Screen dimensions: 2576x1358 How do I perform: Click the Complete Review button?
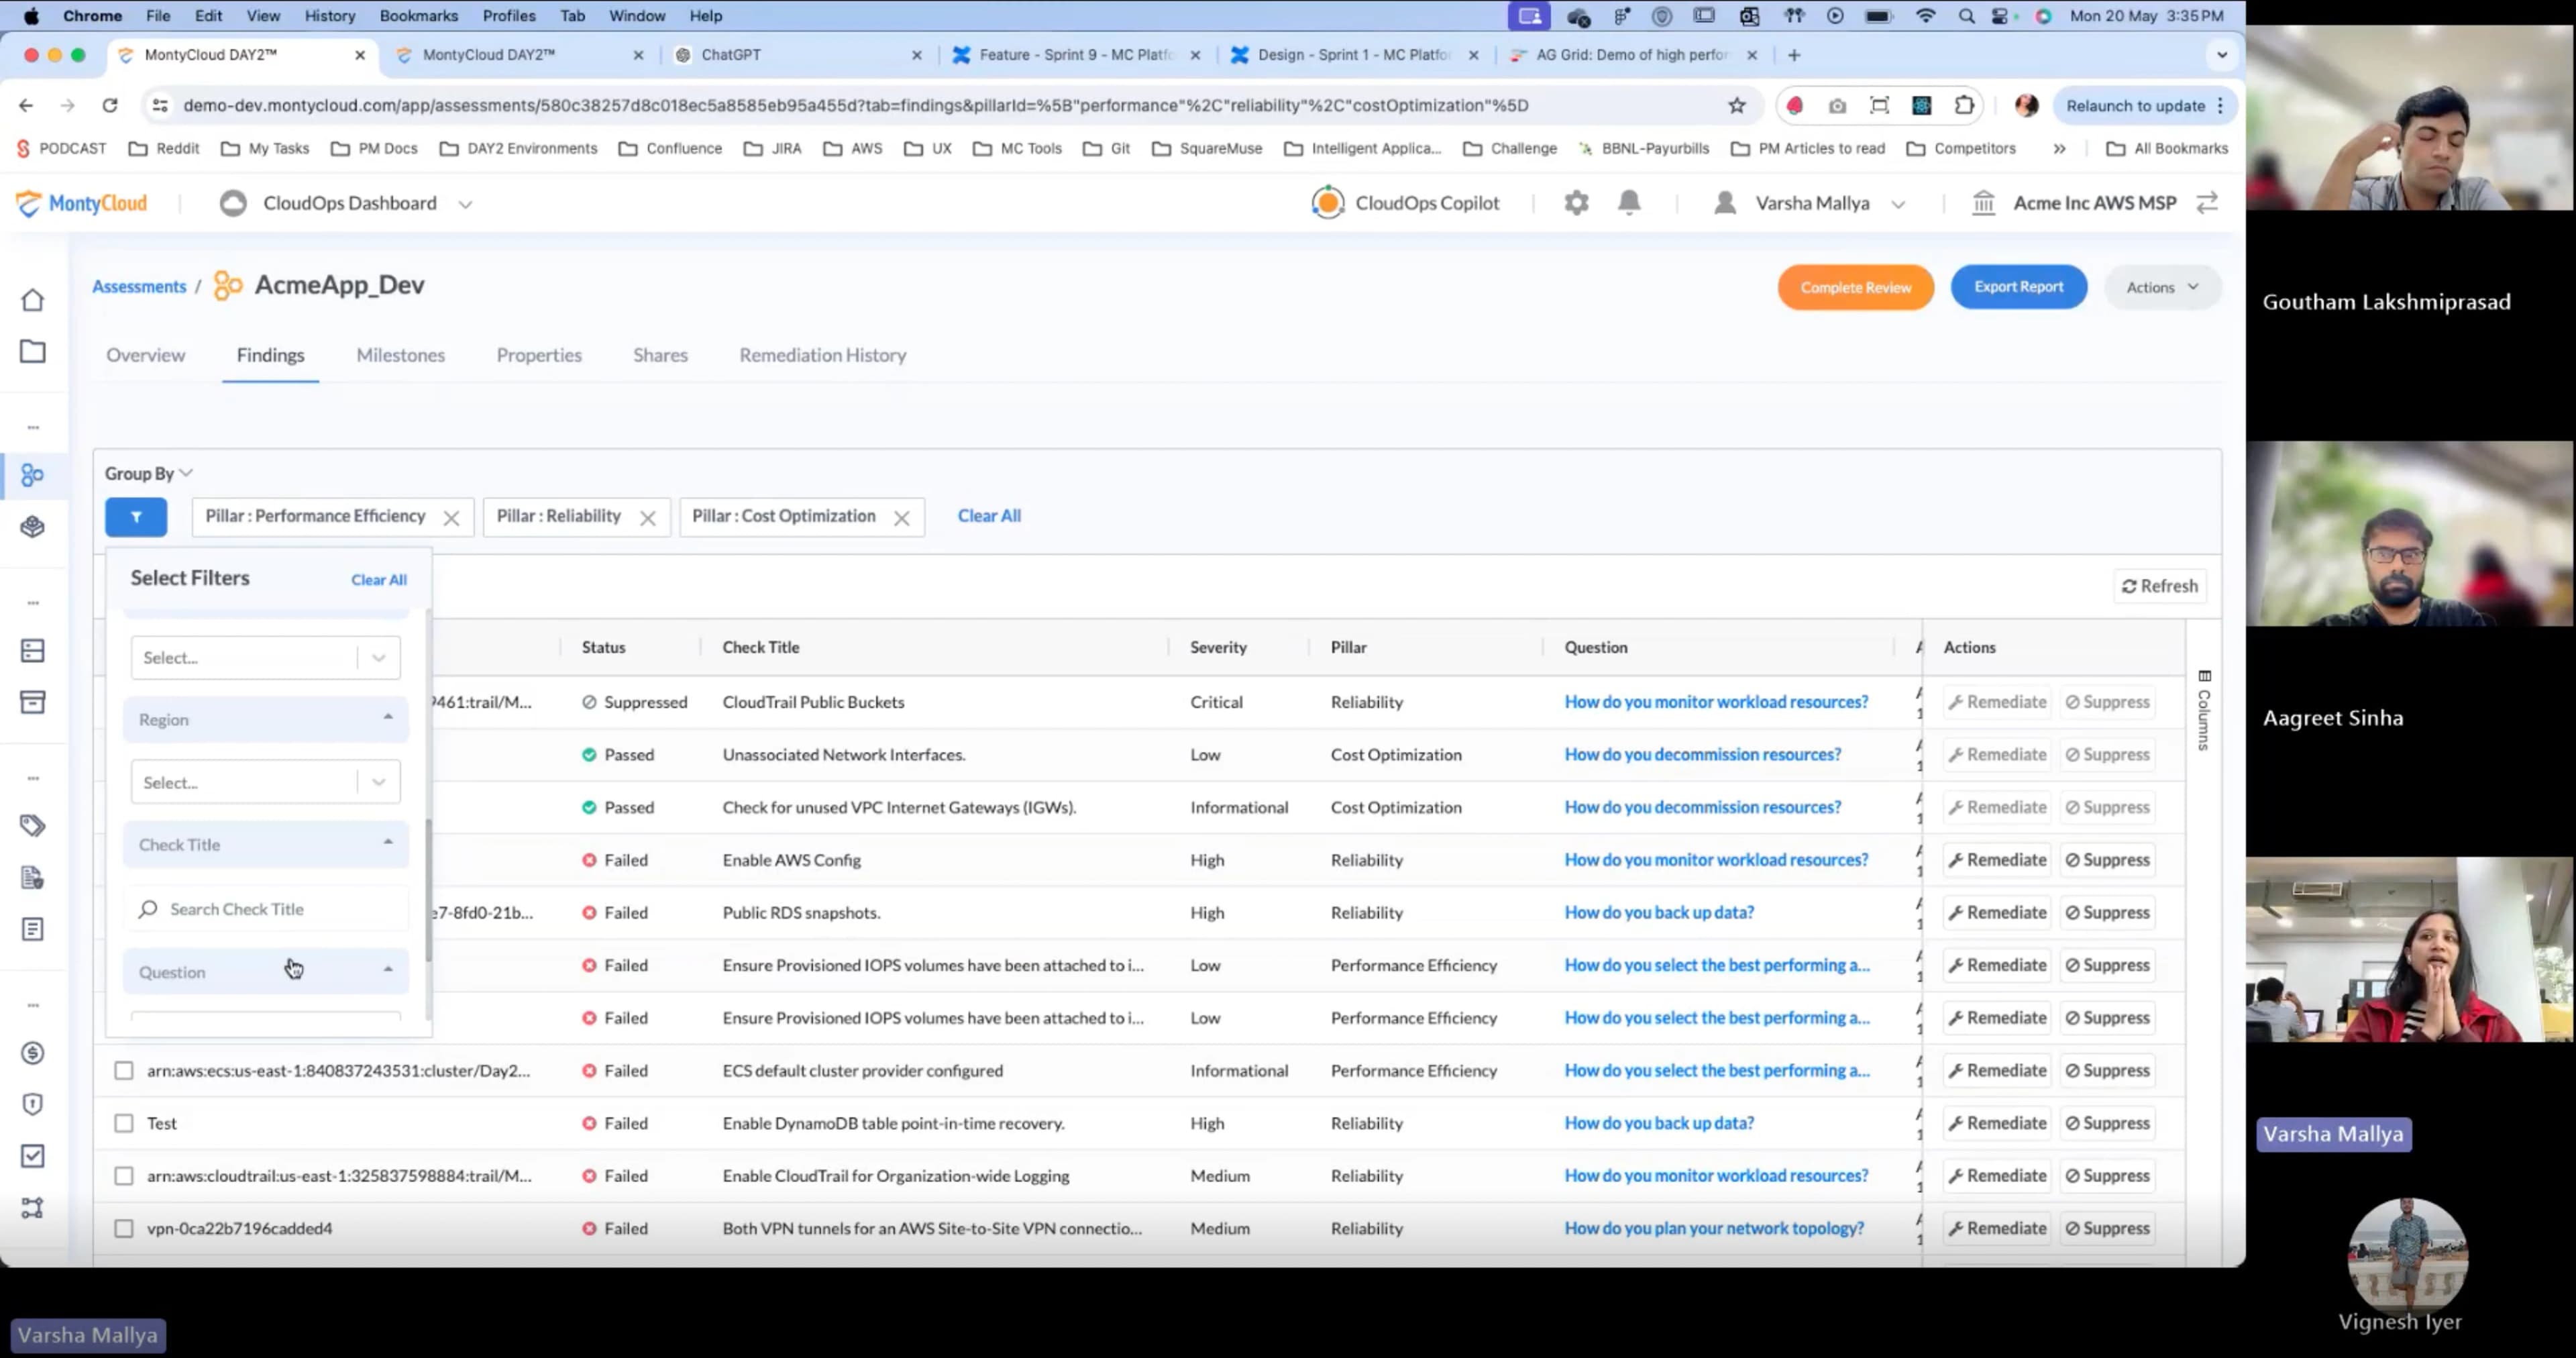pos(1856,287)
